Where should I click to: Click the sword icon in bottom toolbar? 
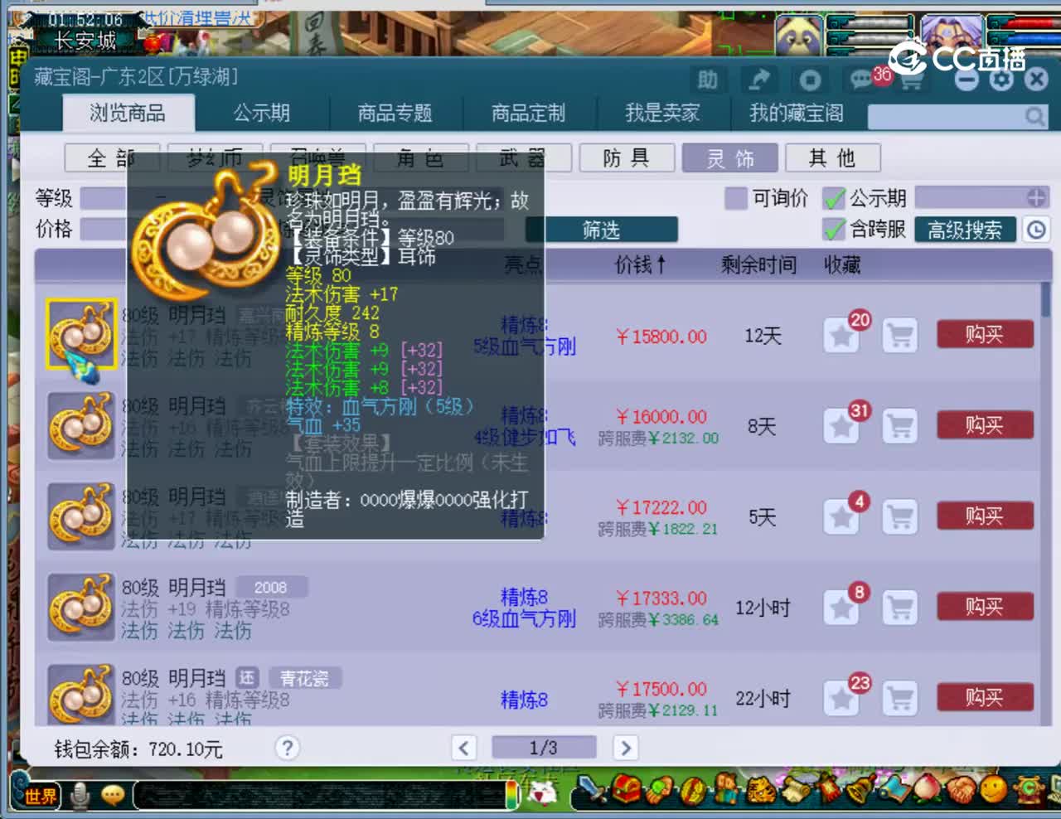click(592, 790)
